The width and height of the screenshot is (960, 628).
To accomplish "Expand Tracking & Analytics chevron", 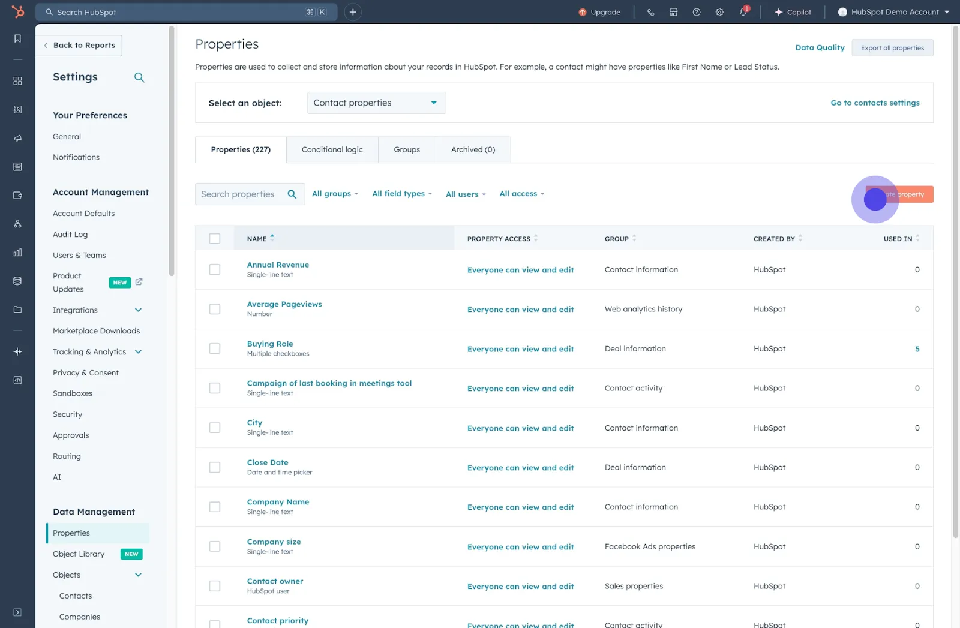I will click(x=138, y=352).
